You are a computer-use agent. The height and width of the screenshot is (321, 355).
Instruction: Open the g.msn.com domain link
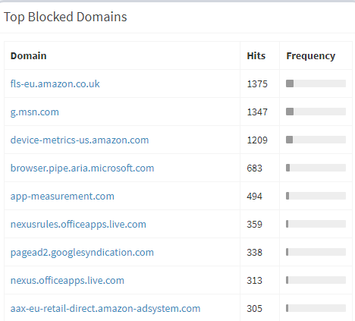[x=35, y=112]
